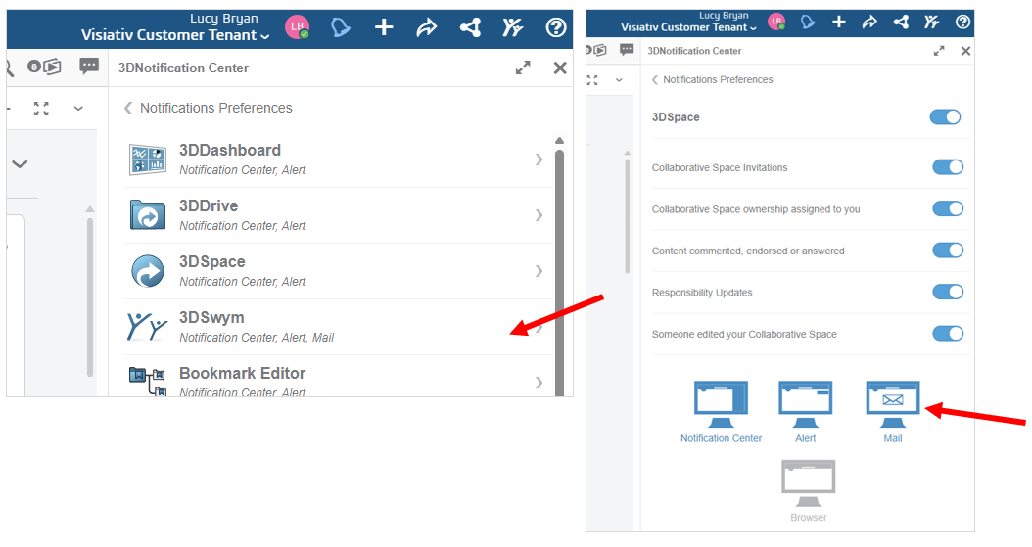1032x547 pixels.
Task: Click Lucy Bryan avatar in left window
Action: pos(297,27)
